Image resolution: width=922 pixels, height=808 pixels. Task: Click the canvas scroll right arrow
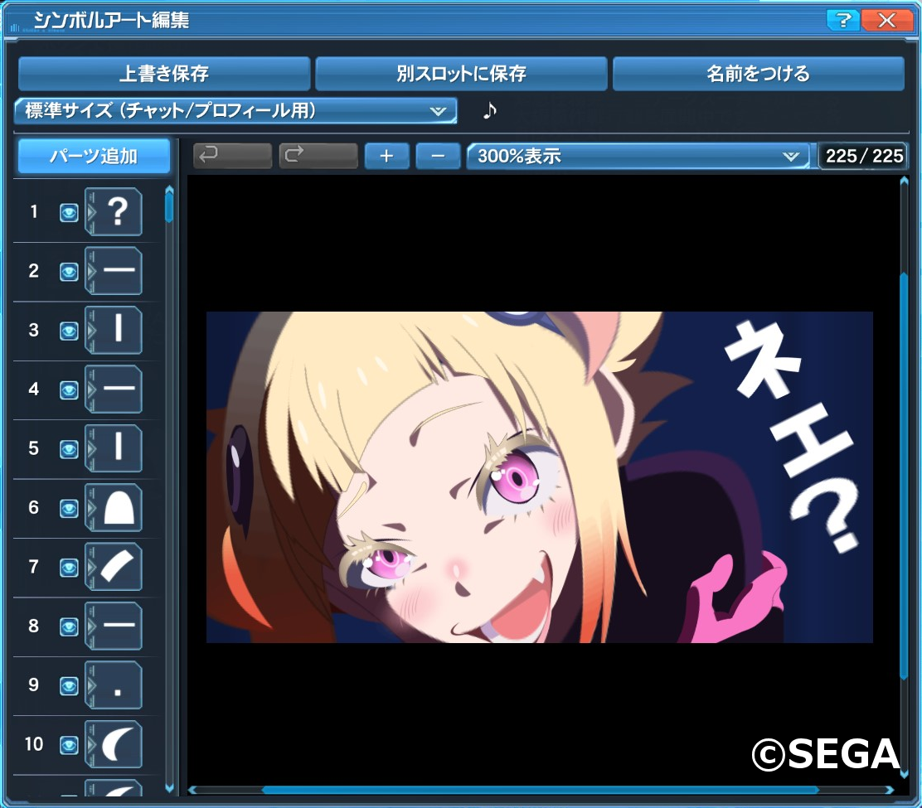click(x=890, y=791)
